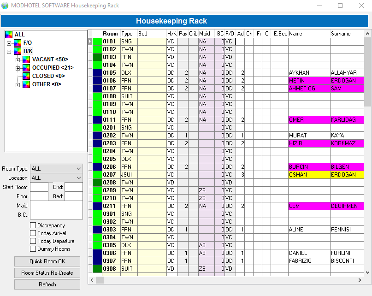Image resolution: width=372 pixels, height=296 pixels.
Task: Click the MODHOTEL app icon in title bar
Action: click(x=5, y=6)
